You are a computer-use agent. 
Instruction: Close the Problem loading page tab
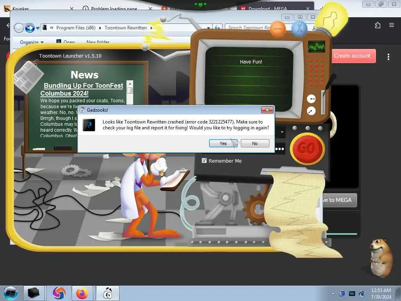point(150,9)
